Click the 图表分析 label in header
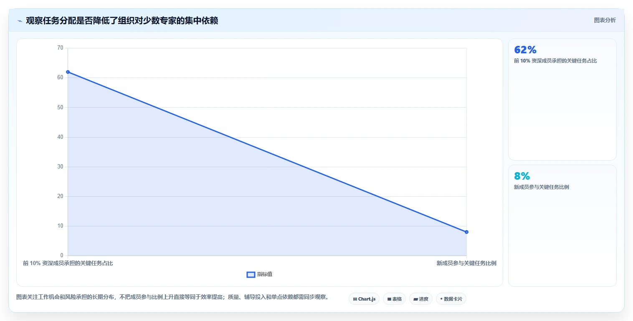Image resolution: width=633 pixels, height=321 pixels. point(605,20)
